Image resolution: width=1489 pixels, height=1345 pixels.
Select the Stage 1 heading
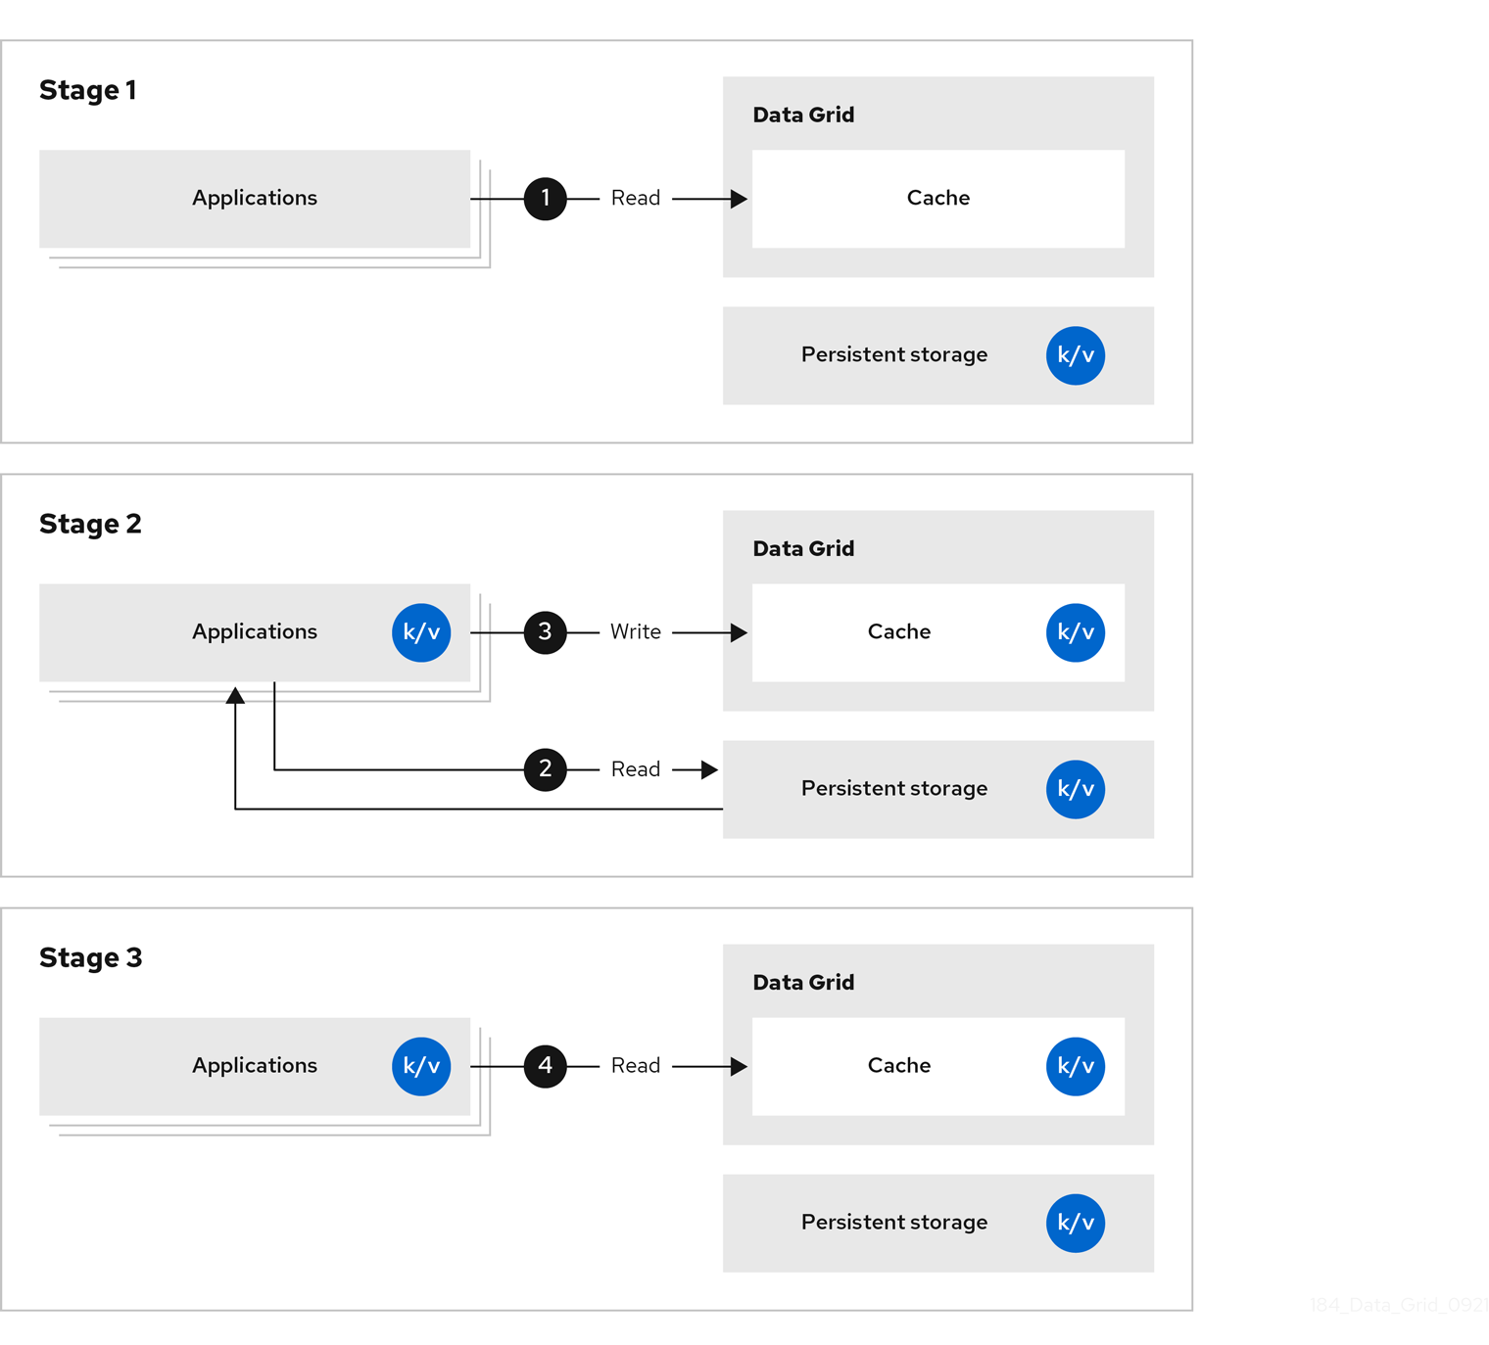(88, 90)
